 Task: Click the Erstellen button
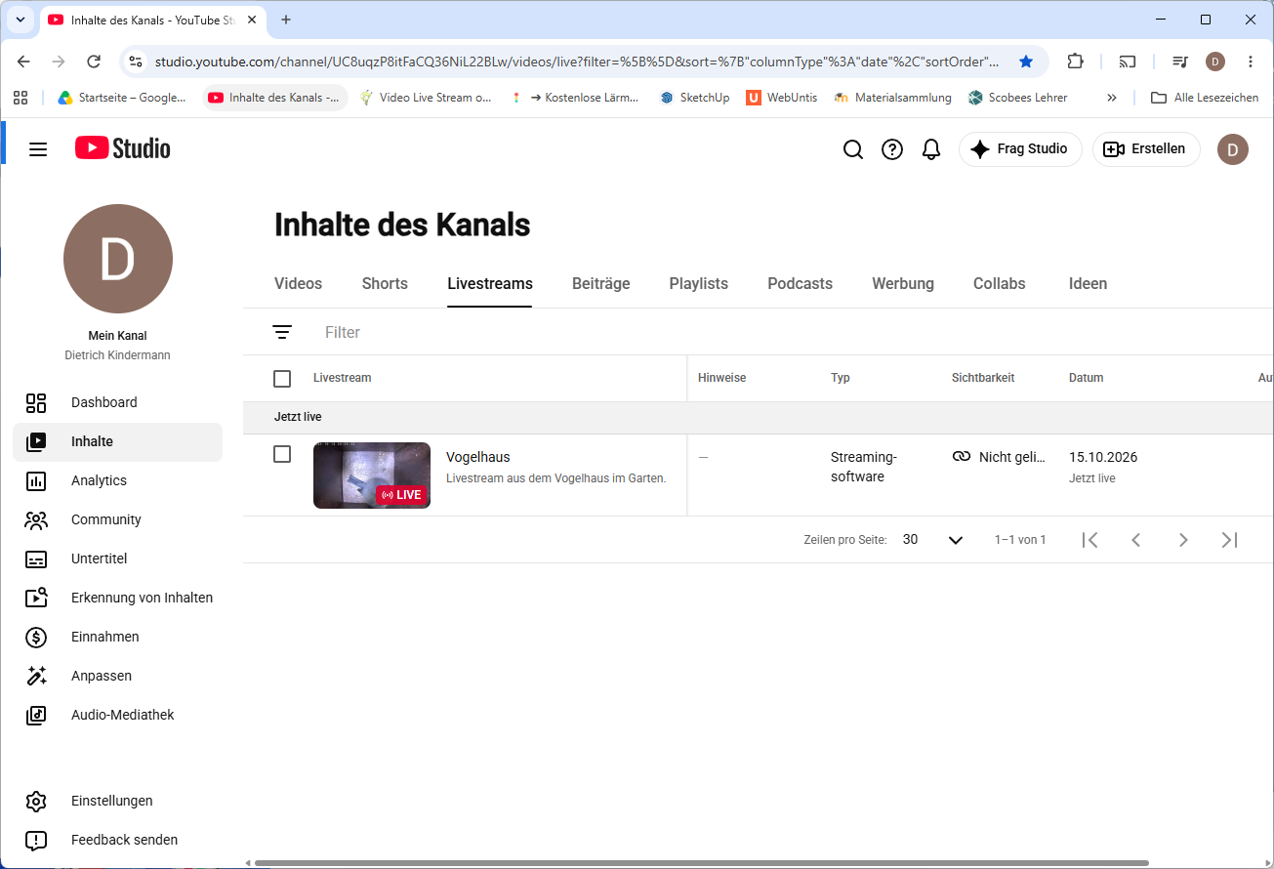1146,149
